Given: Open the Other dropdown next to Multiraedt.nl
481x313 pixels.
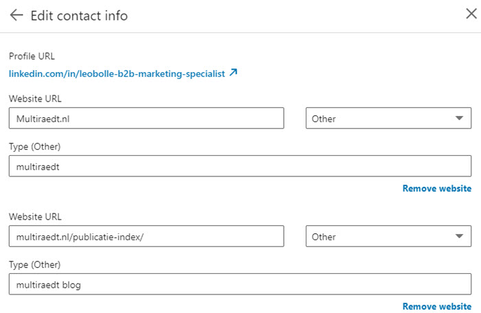Looking at the screenshot, I should tap(388, 118).
